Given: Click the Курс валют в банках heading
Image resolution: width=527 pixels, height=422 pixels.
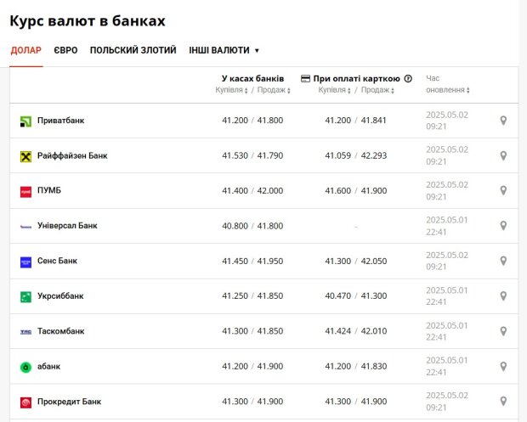Looking at the screenshot, I should point(88,21).
